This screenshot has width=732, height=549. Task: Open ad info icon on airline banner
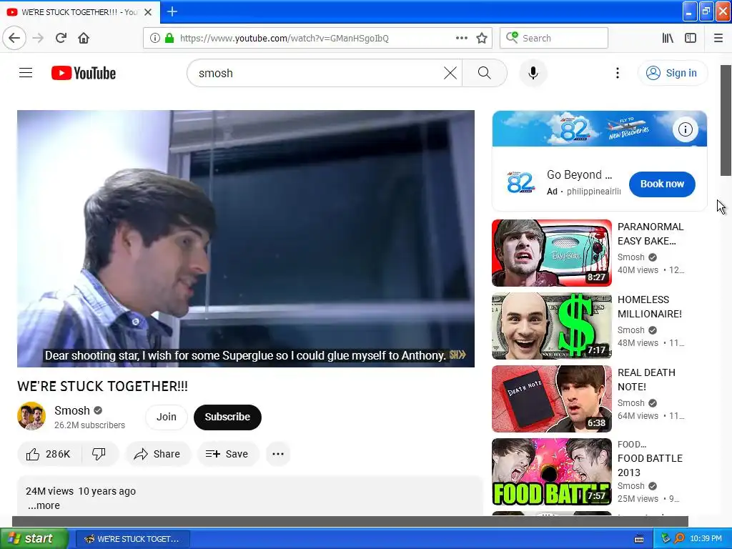click(x=685, y=129)
